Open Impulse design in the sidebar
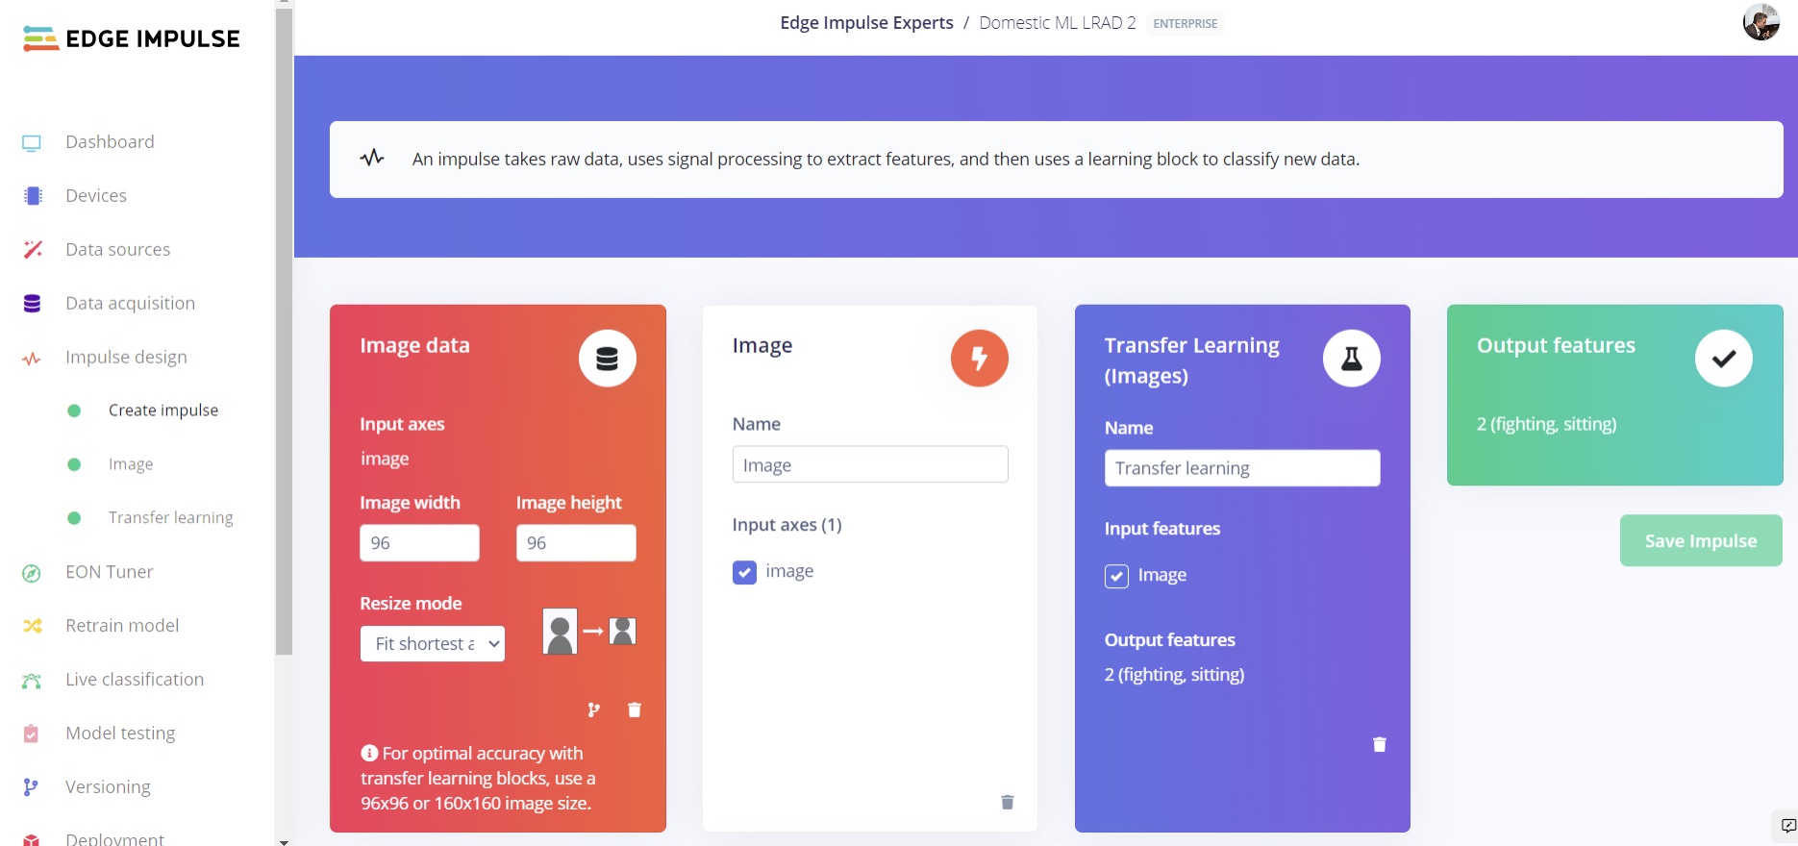This screenshot has height=846, width=1798. pyautogui.click(x=126, y=358)
